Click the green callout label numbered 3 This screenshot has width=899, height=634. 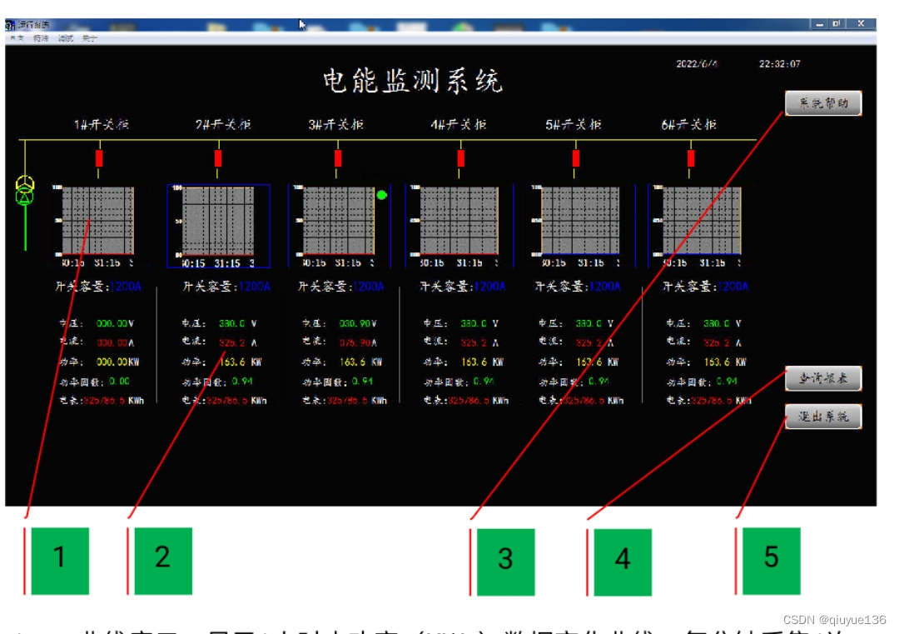[505, 560]
